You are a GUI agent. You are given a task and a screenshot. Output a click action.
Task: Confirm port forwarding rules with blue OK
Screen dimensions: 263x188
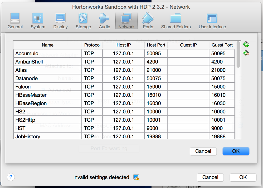(236, 151)
